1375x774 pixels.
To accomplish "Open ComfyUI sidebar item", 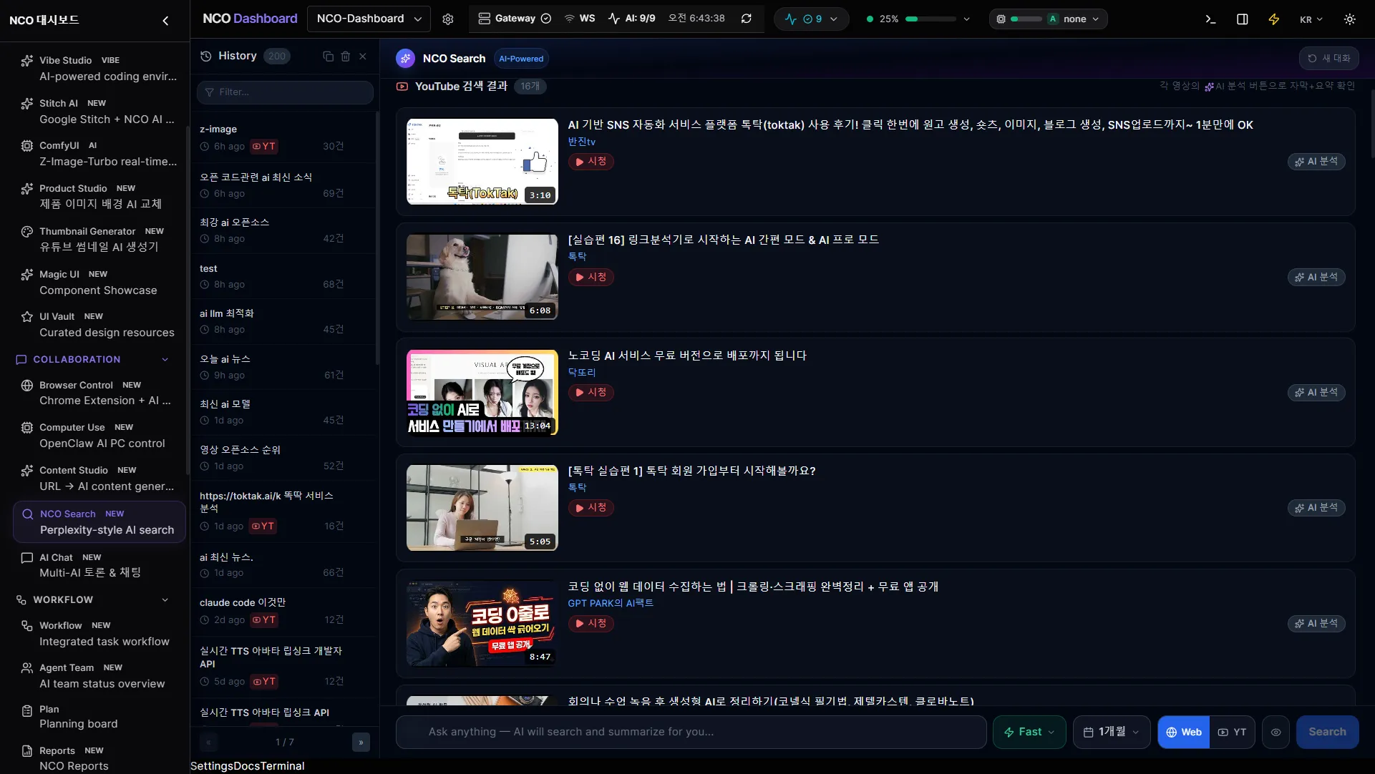I will coord(99,154).
